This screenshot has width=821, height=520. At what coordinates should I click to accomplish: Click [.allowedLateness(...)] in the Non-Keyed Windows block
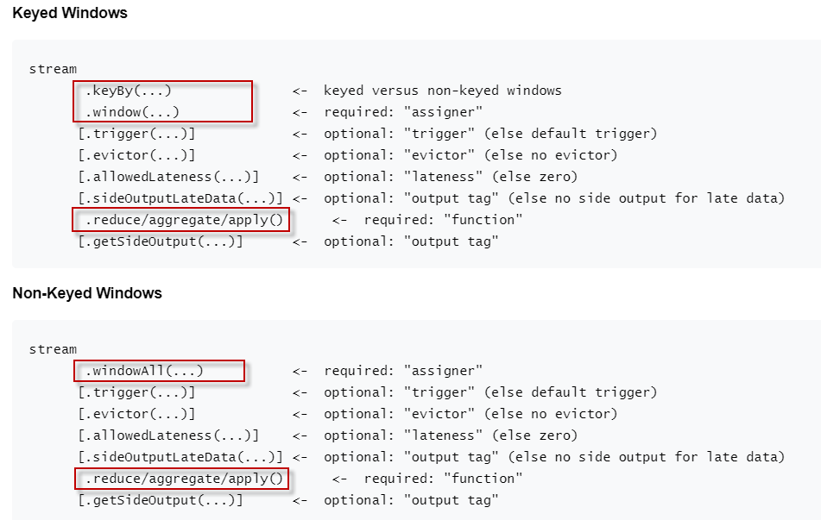click(x=168, y=435)
